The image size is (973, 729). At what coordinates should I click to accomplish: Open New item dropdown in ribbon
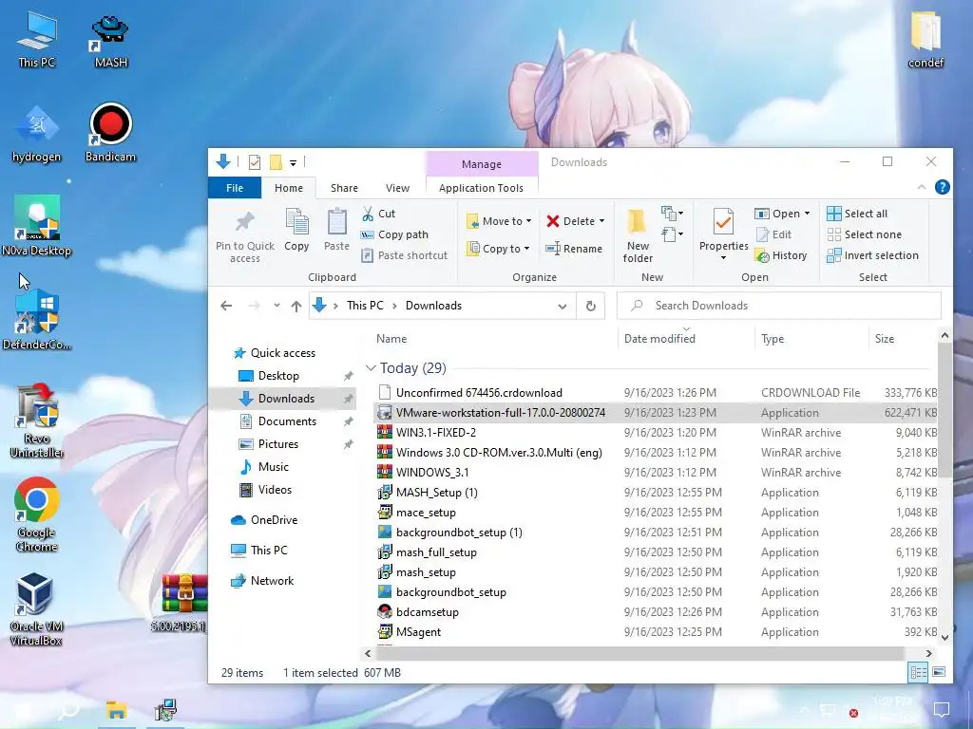point(673,214)
